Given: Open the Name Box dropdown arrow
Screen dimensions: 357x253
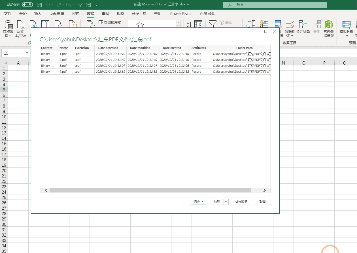Looking at the screenshot, I should tap(27, 53).
